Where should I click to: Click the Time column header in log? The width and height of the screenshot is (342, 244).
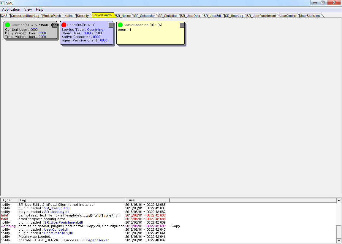147,200
